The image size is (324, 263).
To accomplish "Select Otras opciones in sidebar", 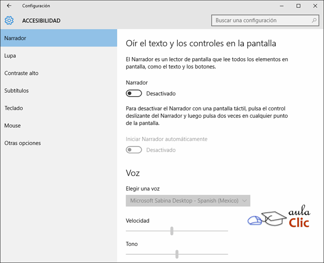I will (23, 143).
